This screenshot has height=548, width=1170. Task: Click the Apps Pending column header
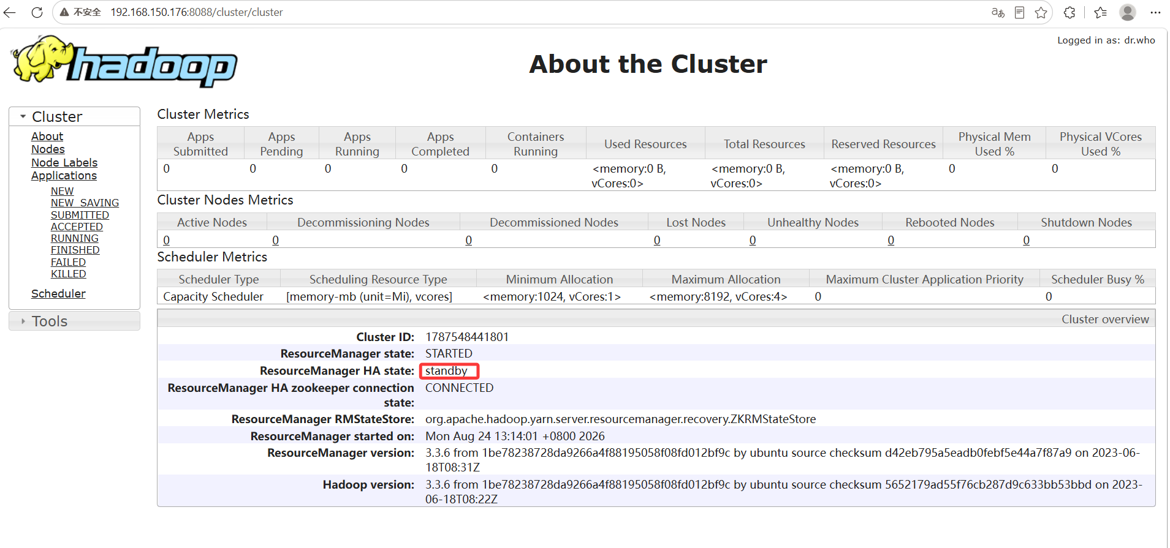281,144
